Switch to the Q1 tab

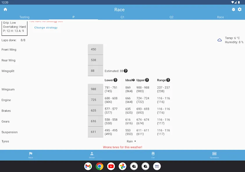coord(122,17)
